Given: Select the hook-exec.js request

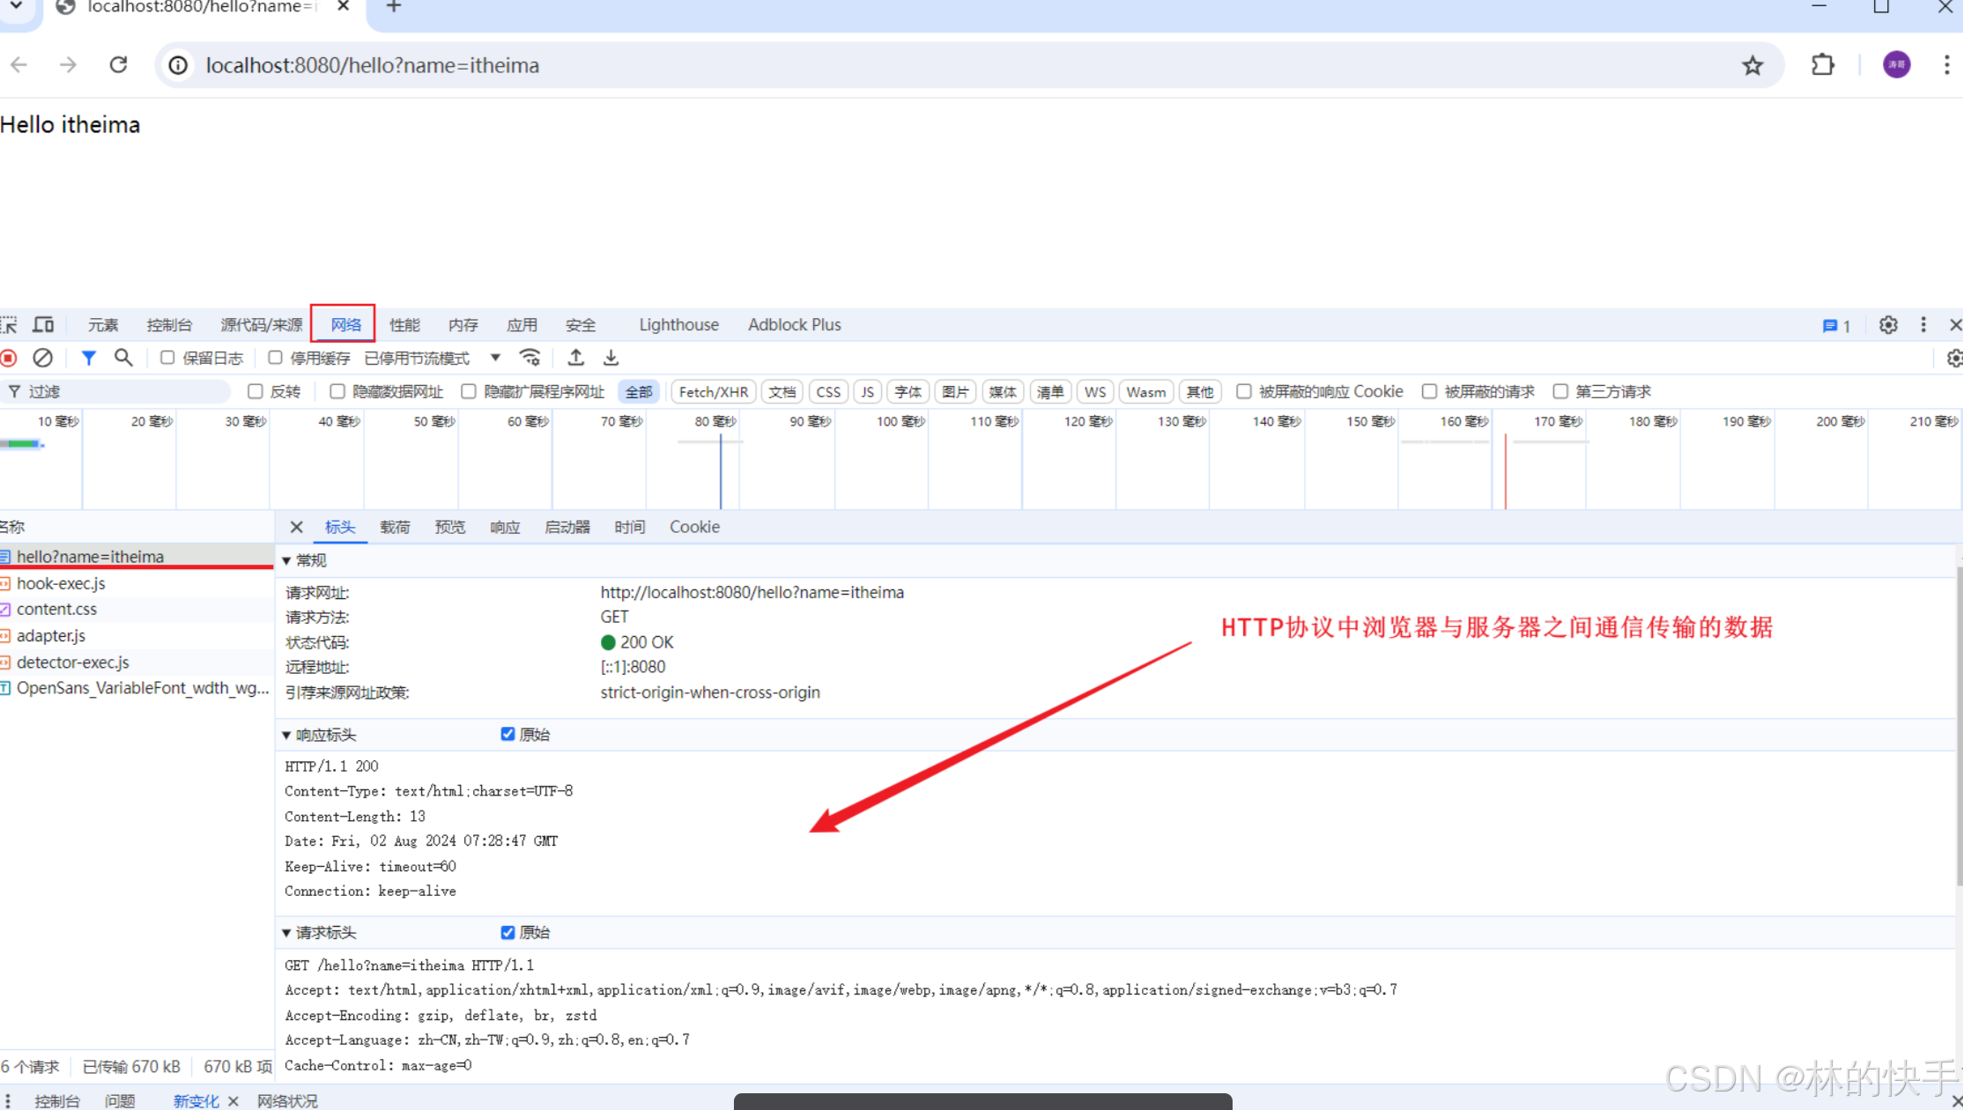Looking at the screenshot, I should pos(61,583).
